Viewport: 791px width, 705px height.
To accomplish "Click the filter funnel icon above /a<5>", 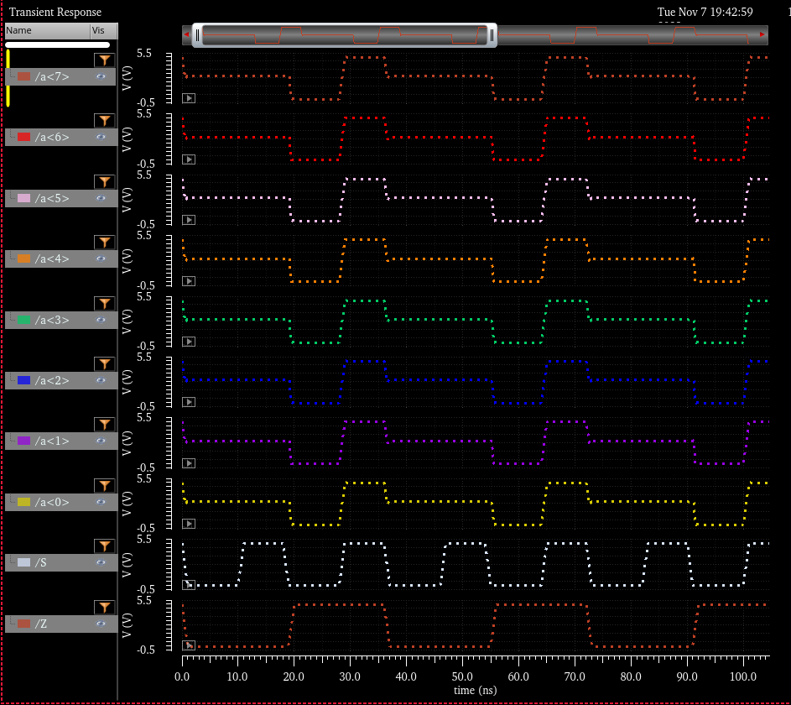I will 103,181.
